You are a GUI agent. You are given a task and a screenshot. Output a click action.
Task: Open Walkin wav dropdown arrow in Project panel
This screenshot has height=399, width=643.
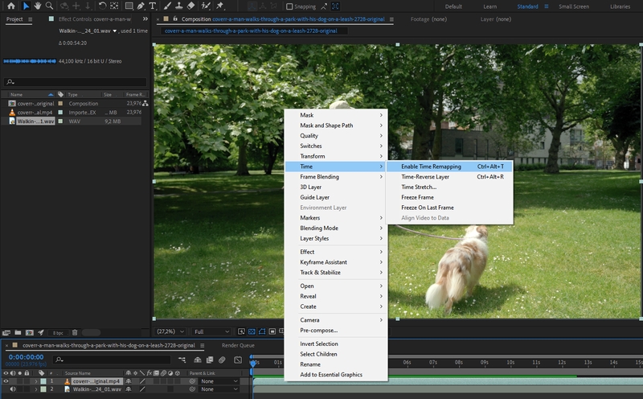click(x=115, y=31)
